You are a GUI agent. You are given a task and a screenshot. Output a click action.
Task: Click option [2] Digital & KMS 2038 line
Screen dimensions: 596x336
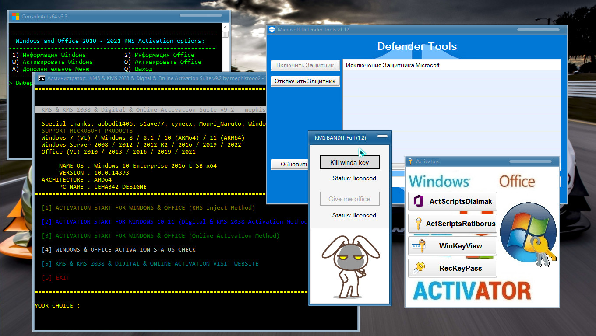174,221
